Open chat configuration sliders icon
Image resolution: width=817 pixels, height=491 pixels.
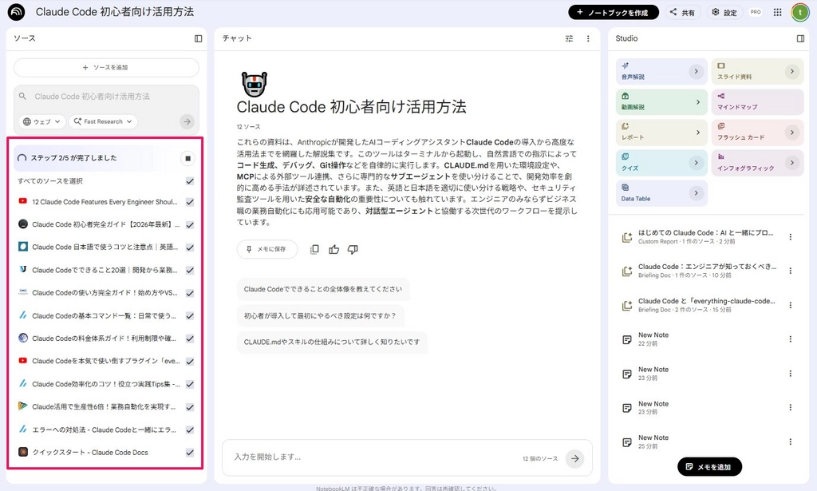[x=569, y=38]
